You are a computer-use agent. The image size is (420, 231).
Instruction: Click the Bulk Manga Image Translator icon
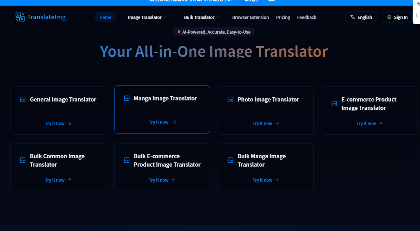pos(230,160)
